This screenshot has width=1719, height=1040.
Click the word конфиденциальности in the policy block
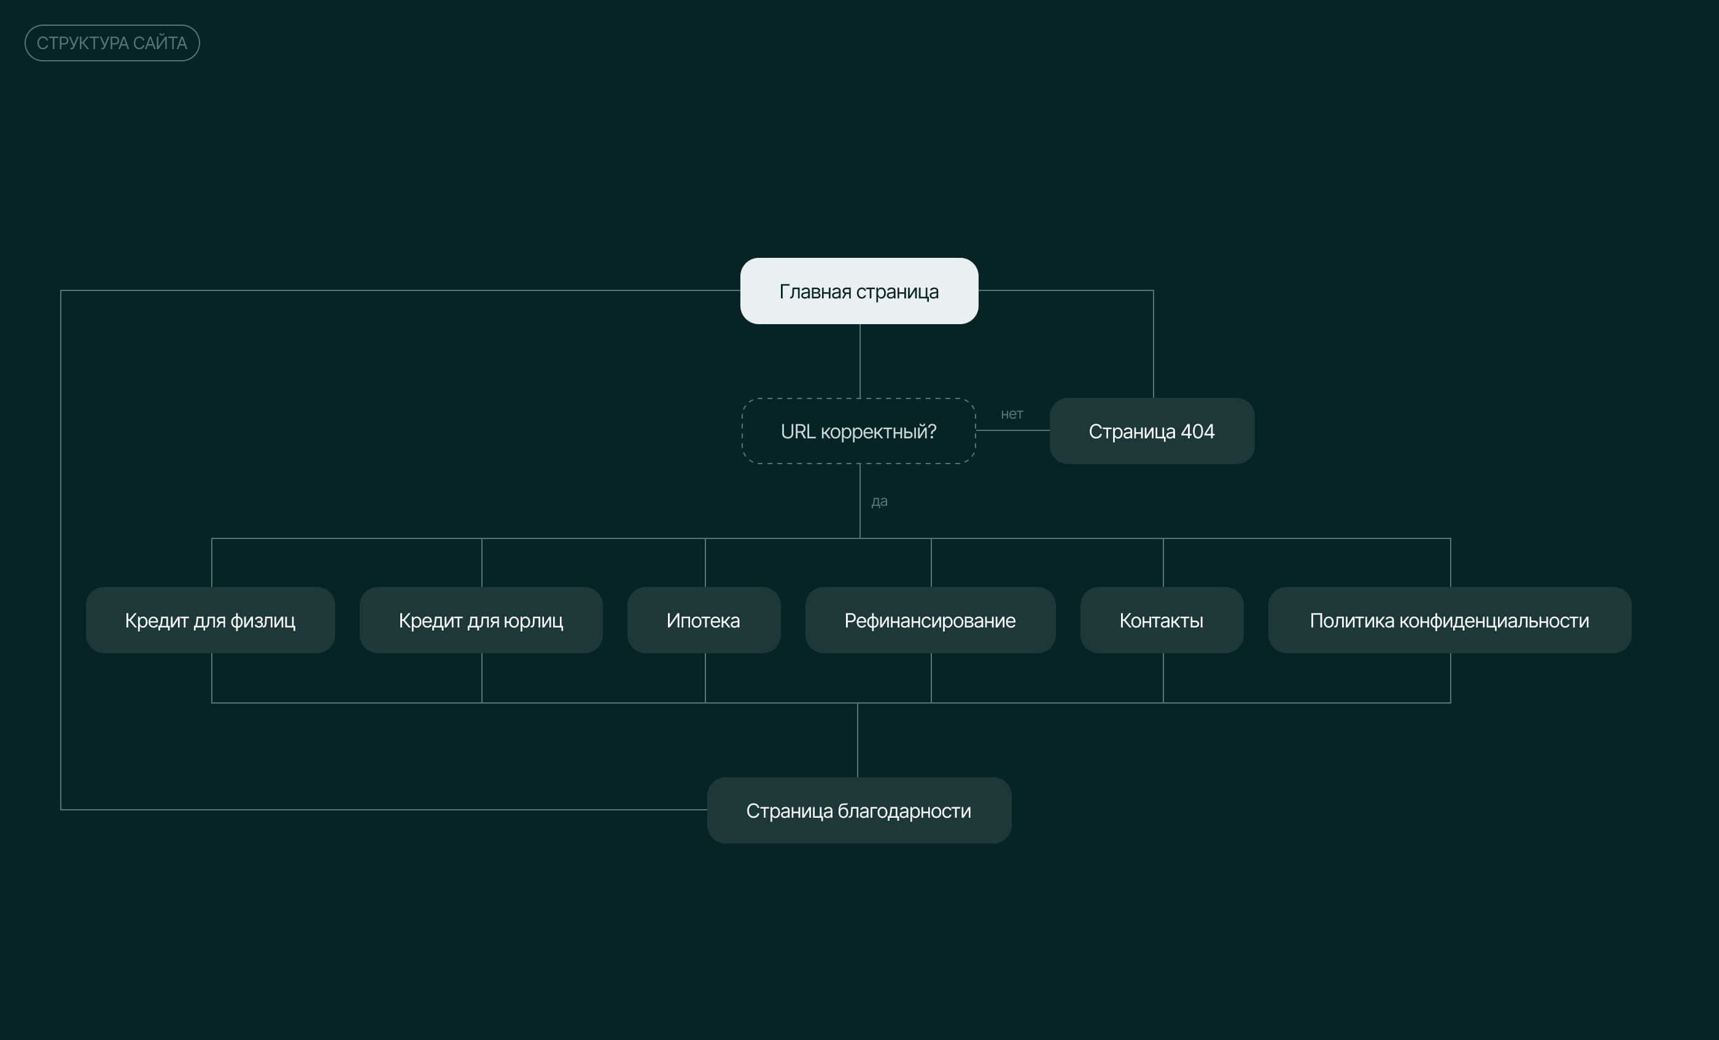click(x=1493, y=621)
